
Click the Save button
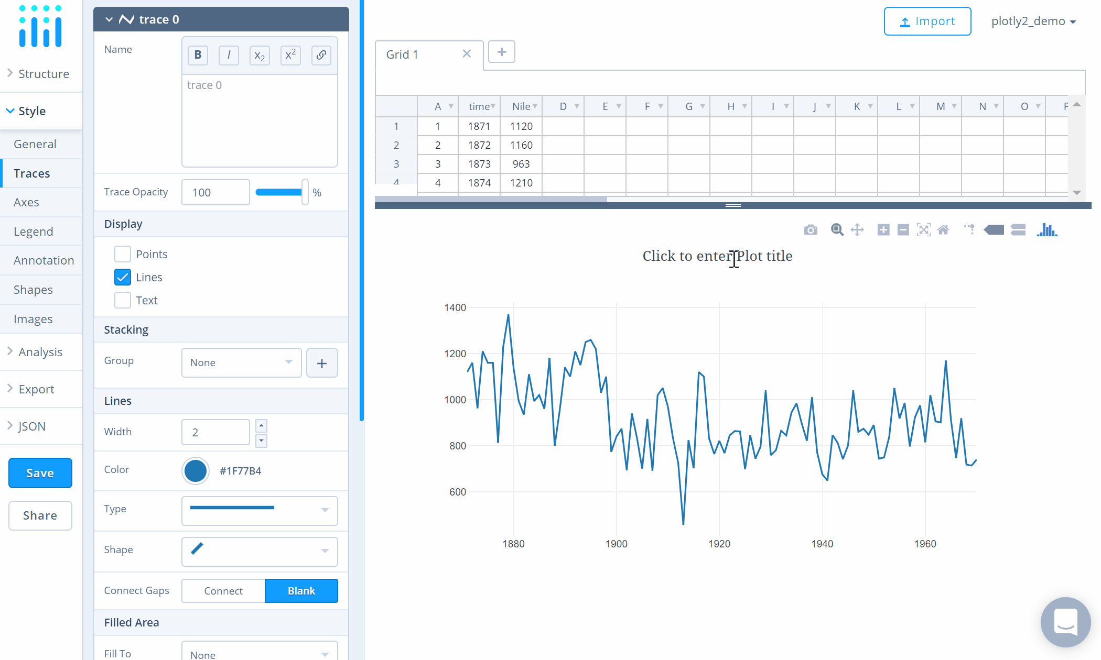[39, 472]
